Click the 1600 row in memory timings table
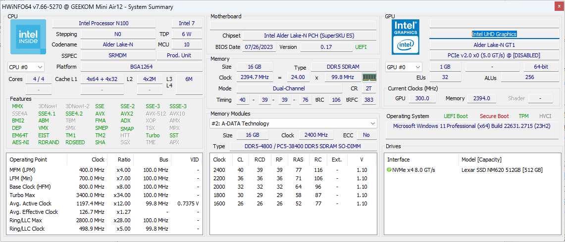The width and height of the screenshot is (565, 242). point(293,203)
